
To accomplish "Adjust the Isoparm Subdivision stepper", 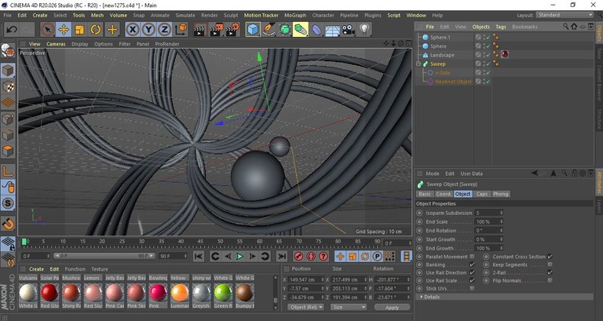I will click(501, 213).
